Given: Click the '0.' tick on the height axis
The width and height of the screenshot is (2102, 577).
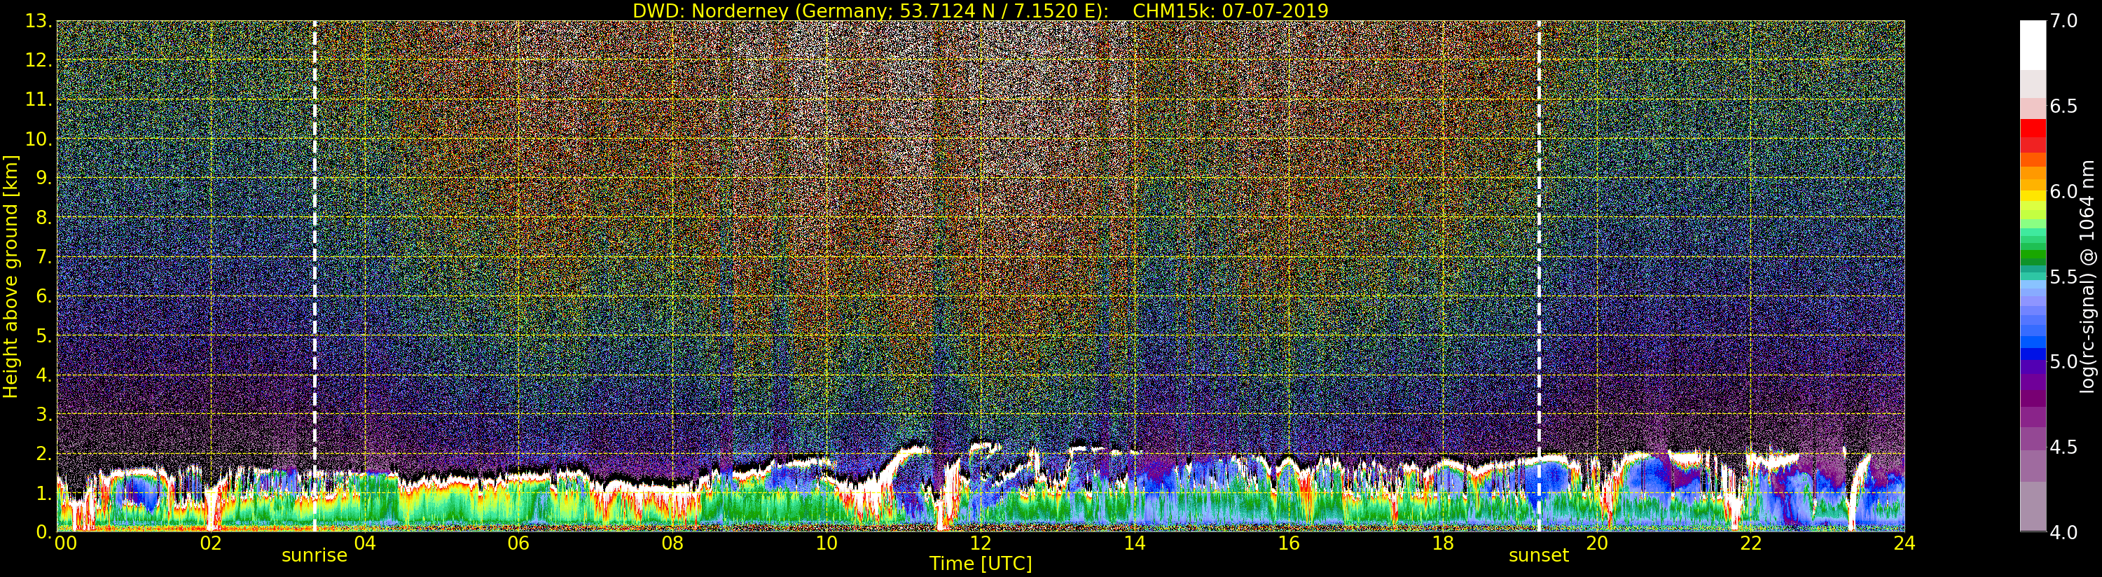Looking at the screenshot, I should tap(45, 531).
